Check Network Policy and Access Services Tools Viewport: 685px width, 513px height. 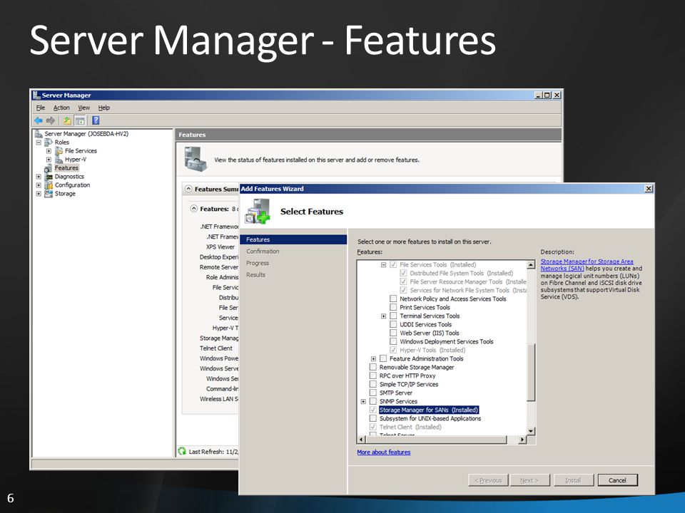393,299
